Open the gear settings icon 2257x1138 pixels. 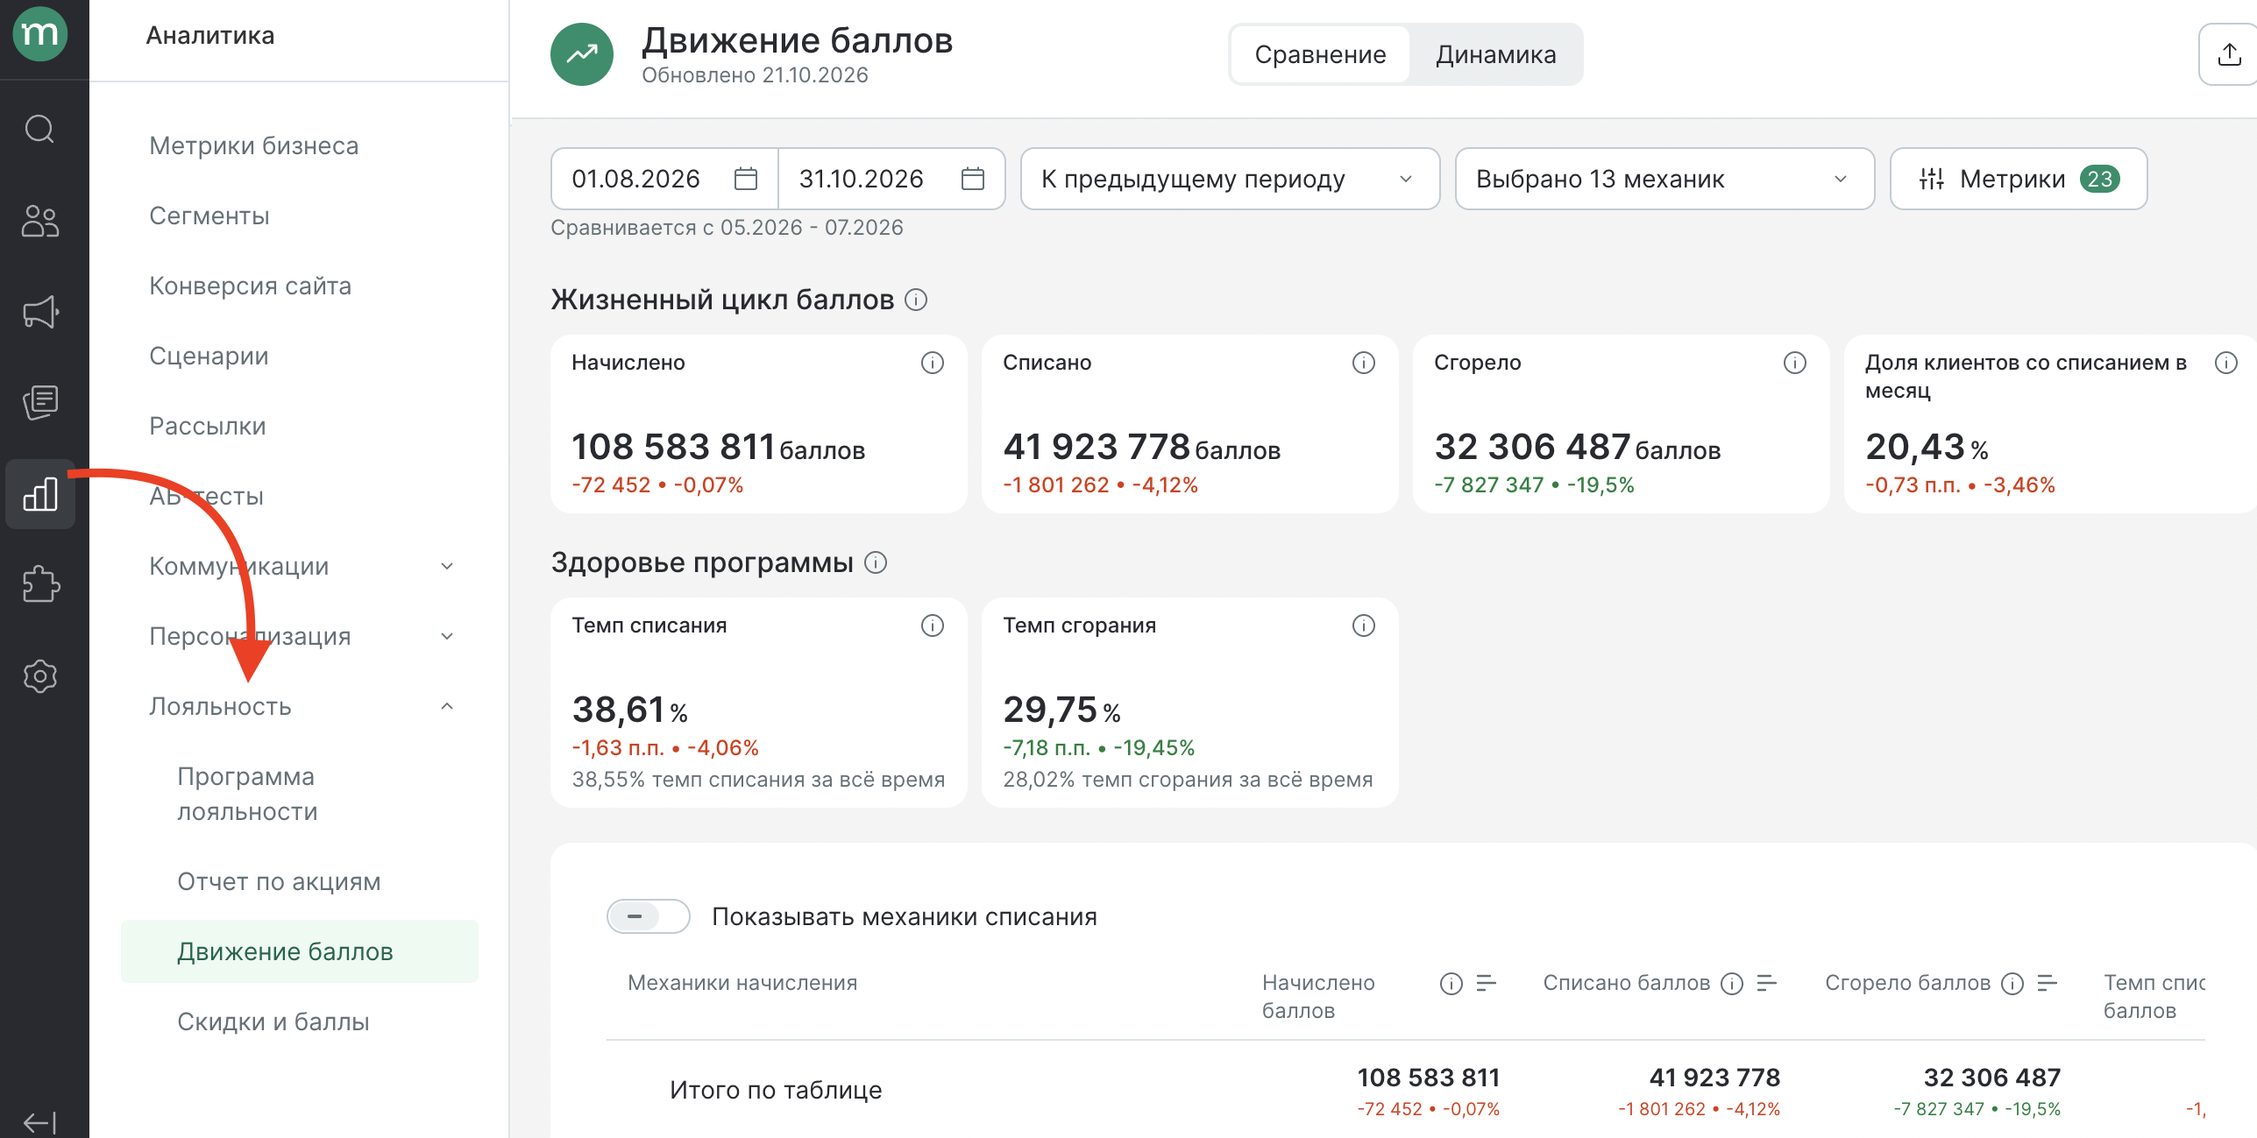[x=39, y=676]
